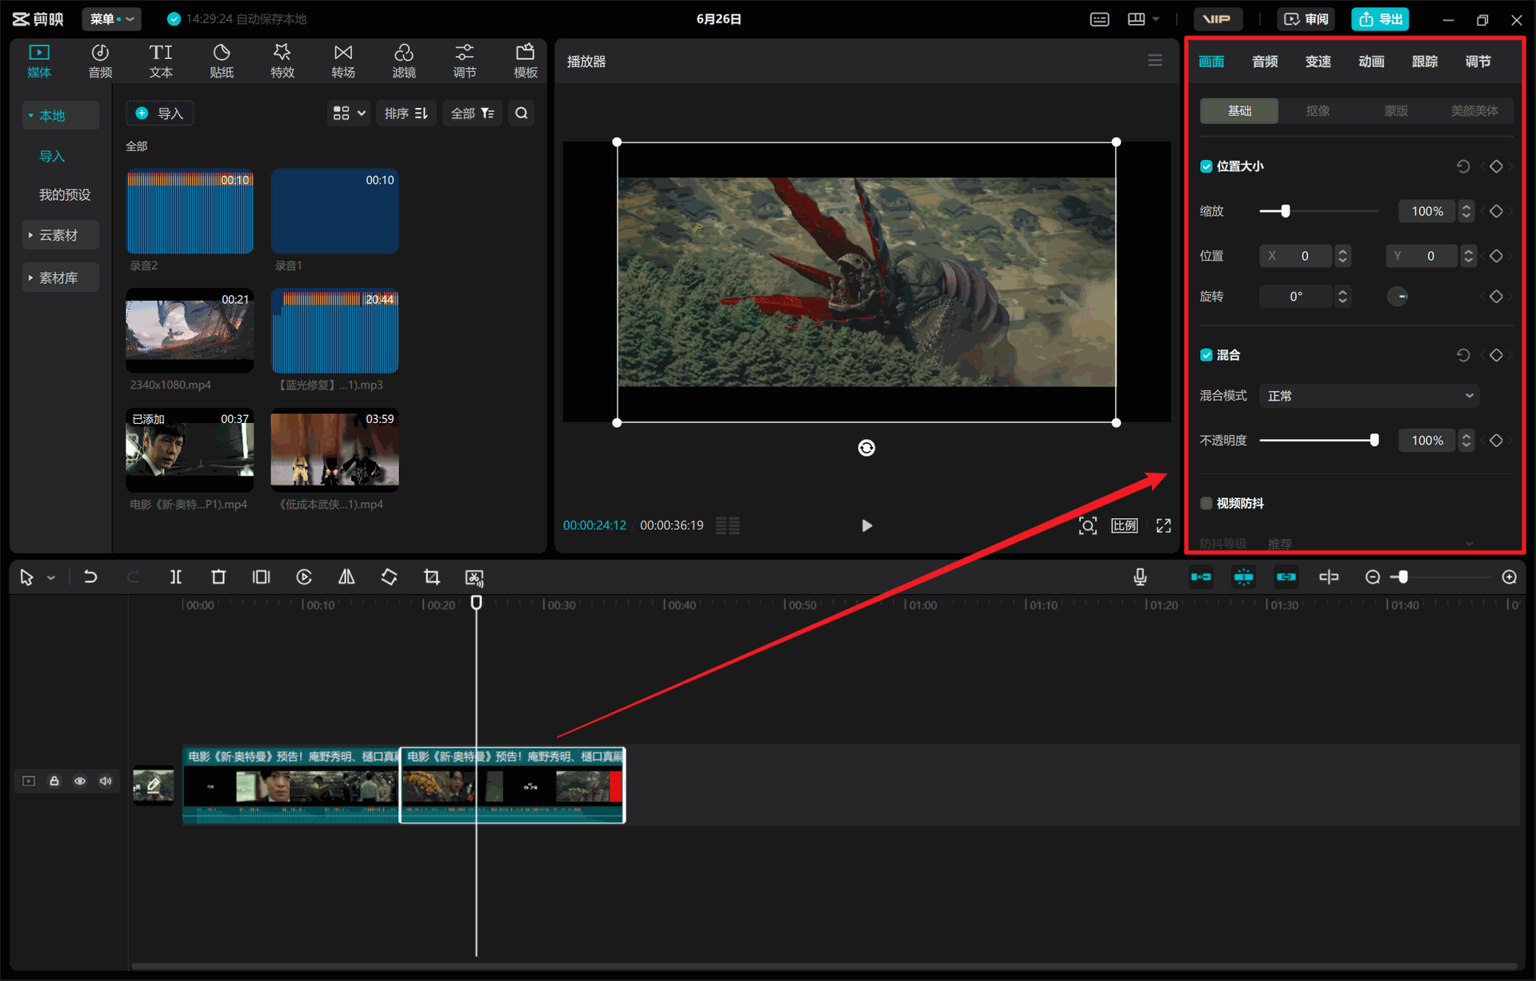Click the preview axis icon
Screen dimensions: 1536x981
pyautogui.click(x=1329, y=577)
